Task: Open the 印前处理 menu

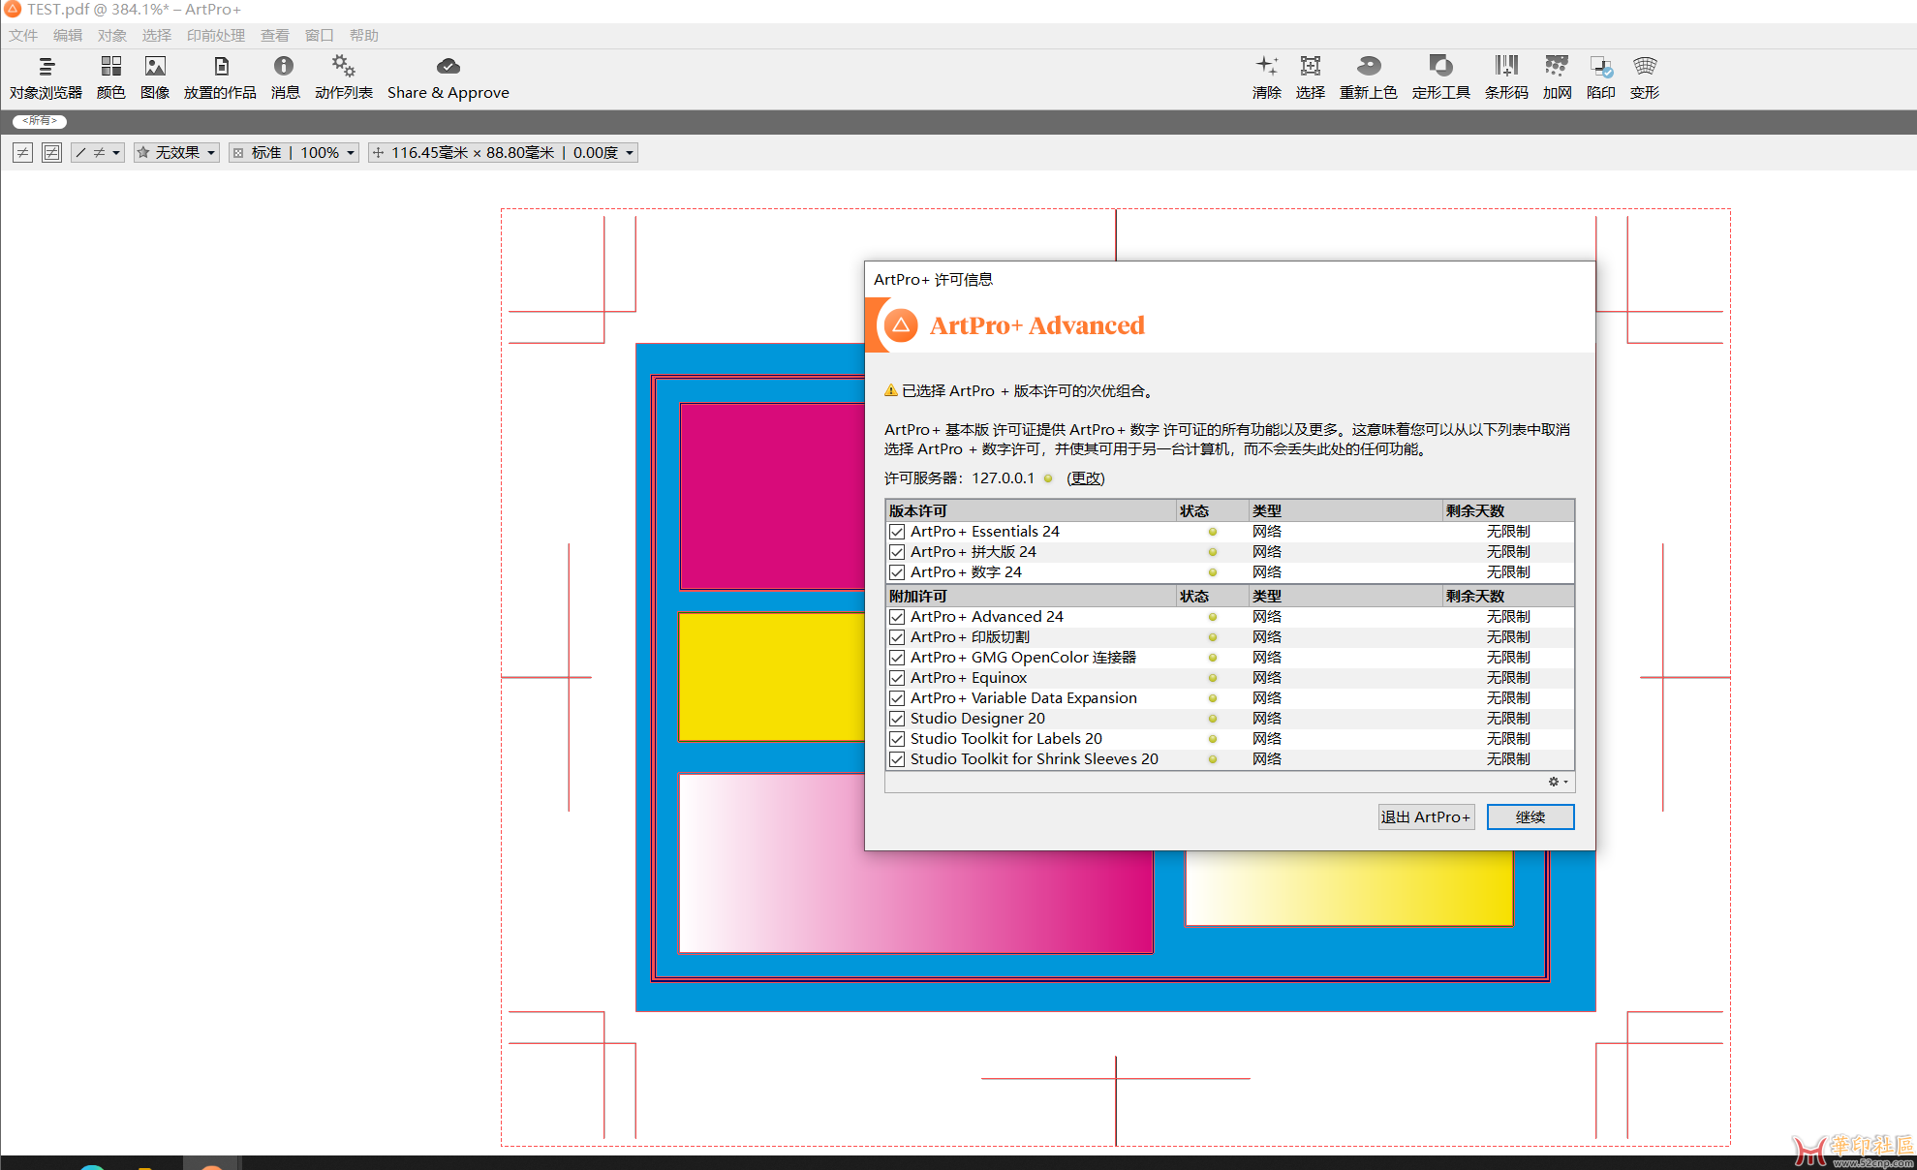Action: (216, 36)
